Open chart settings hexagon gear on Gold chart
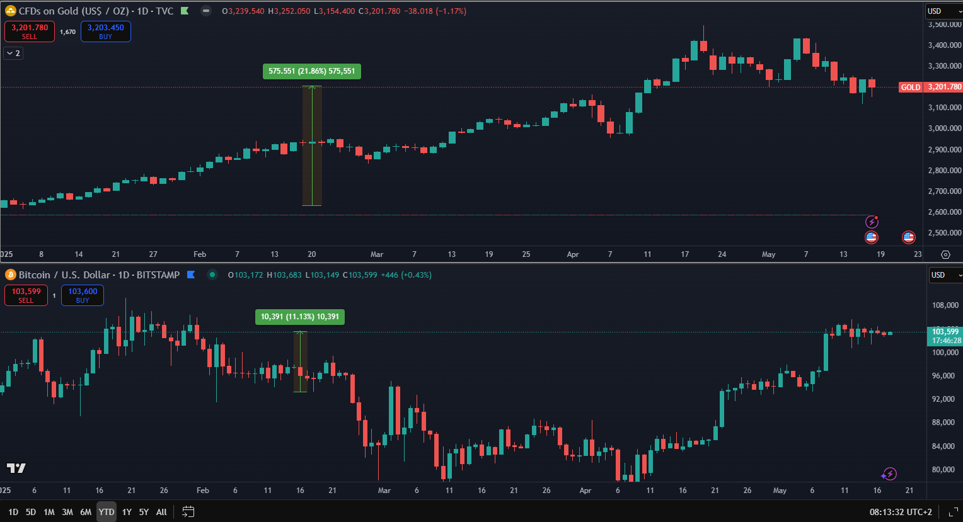963x522 pixels. pos(945,254)
